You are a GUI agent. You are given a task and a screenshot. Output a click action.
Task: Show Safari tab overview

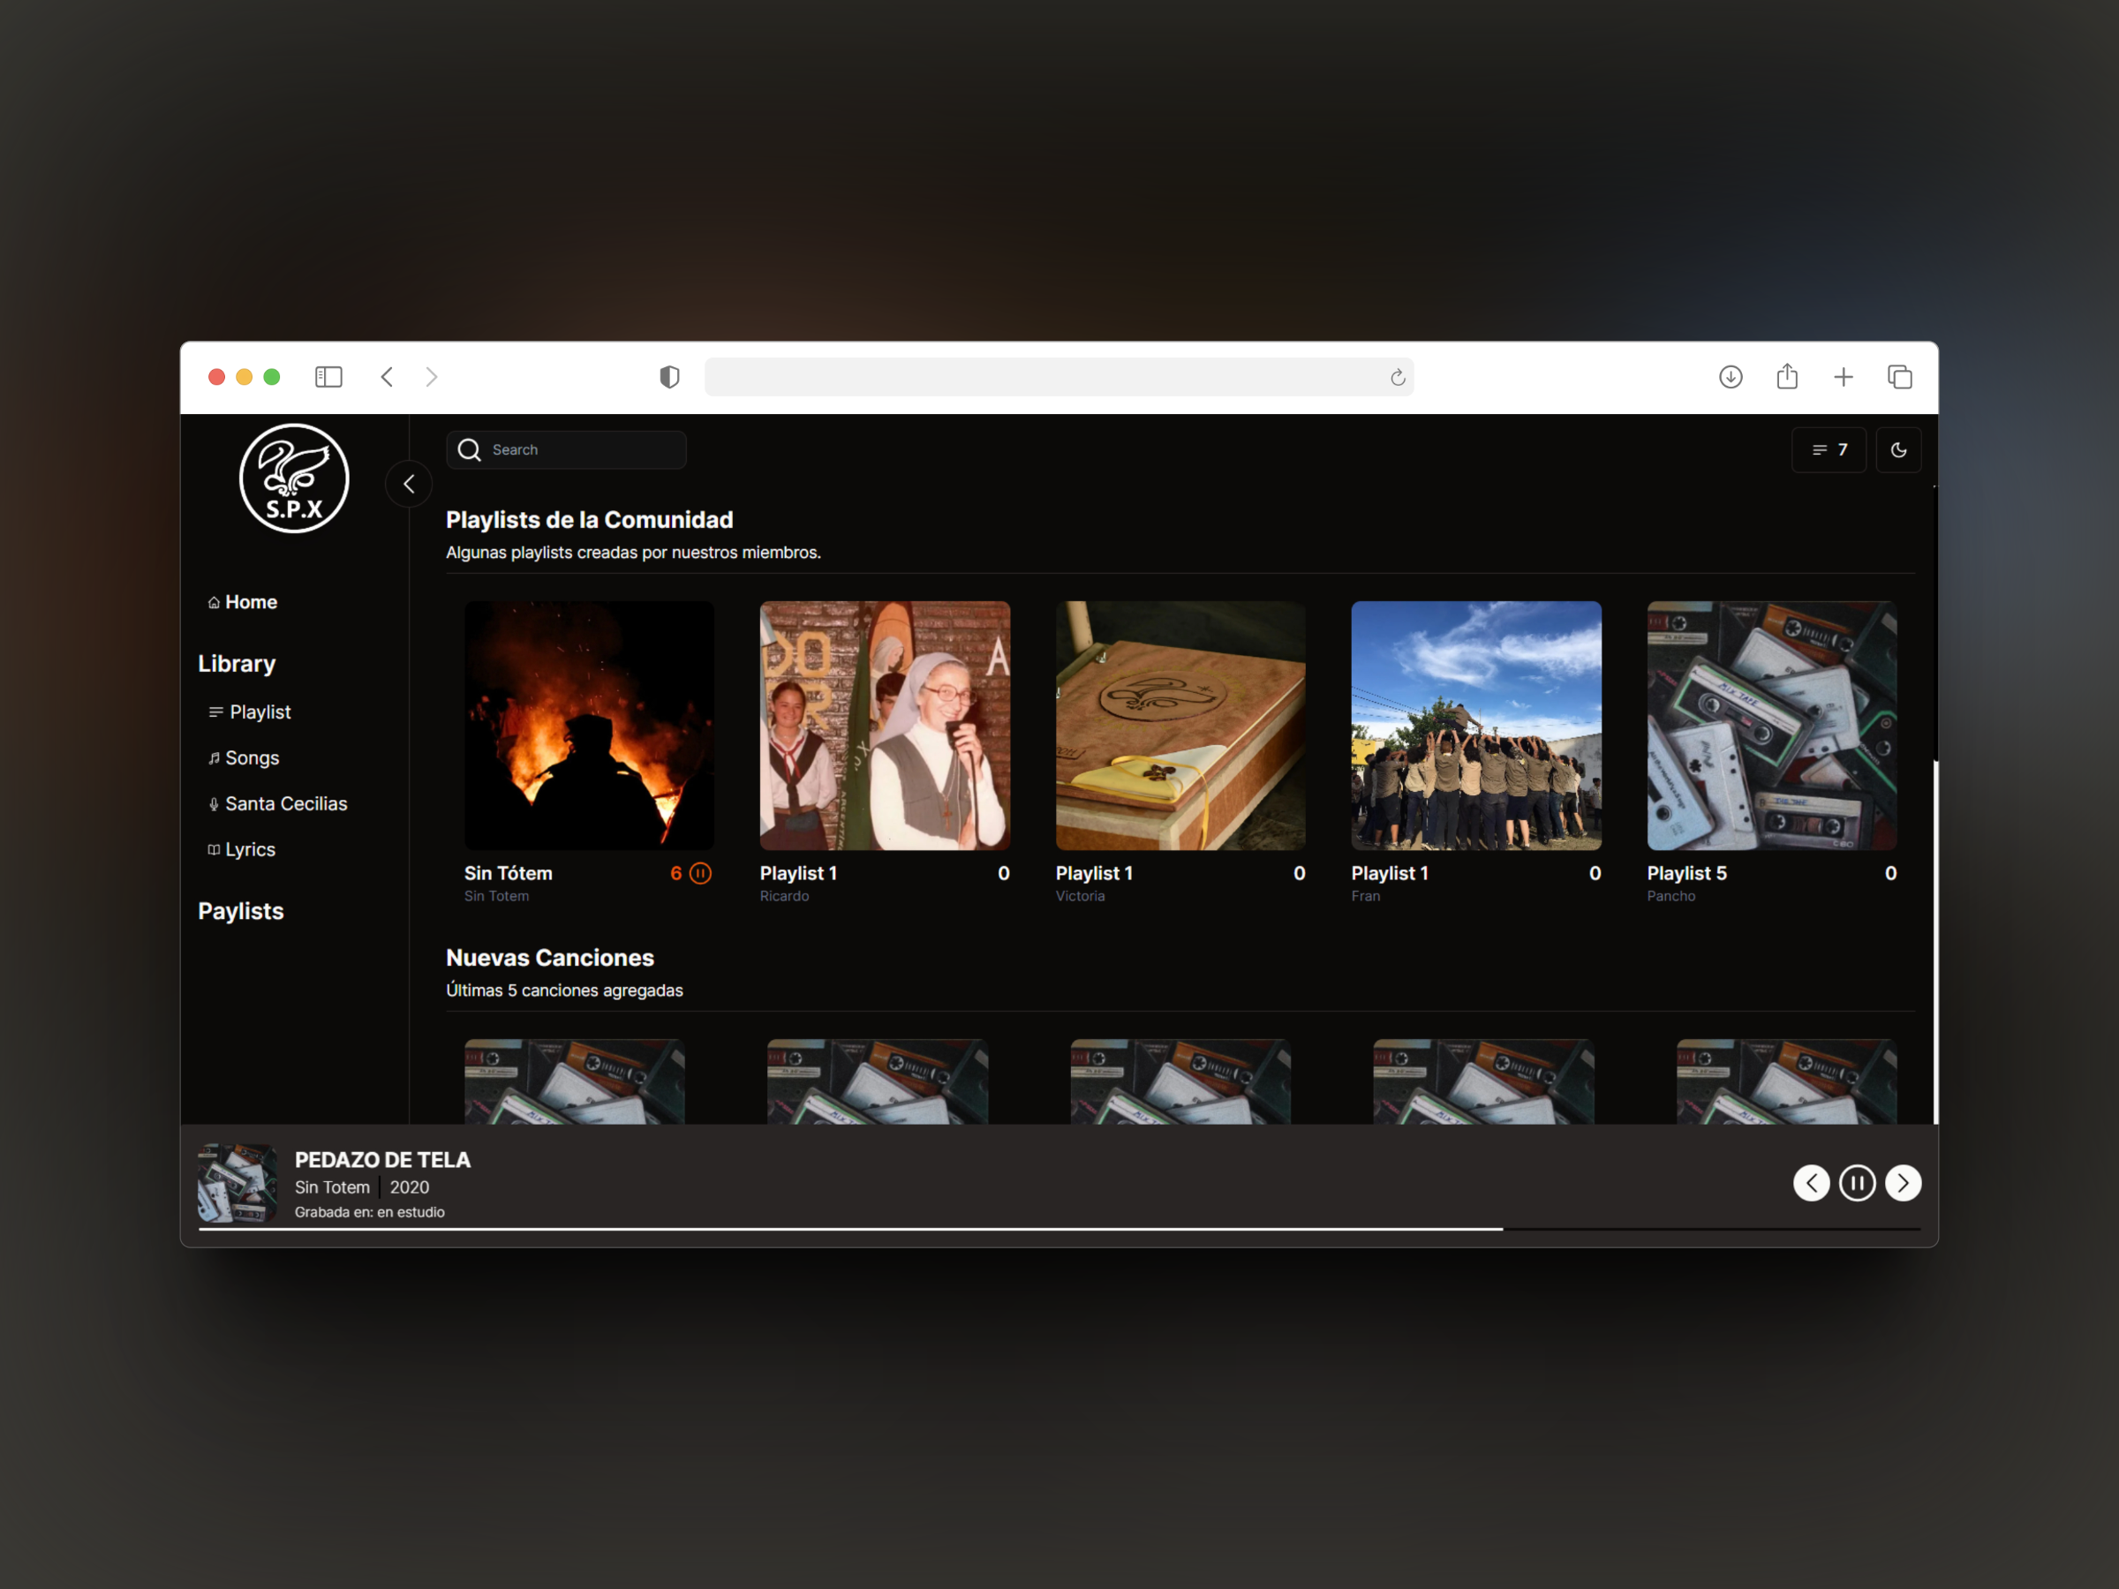[1900, 376]
